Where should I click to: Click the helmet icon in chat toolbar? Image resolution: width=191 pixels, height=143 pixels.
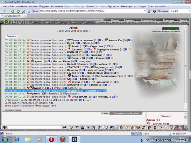112,127
